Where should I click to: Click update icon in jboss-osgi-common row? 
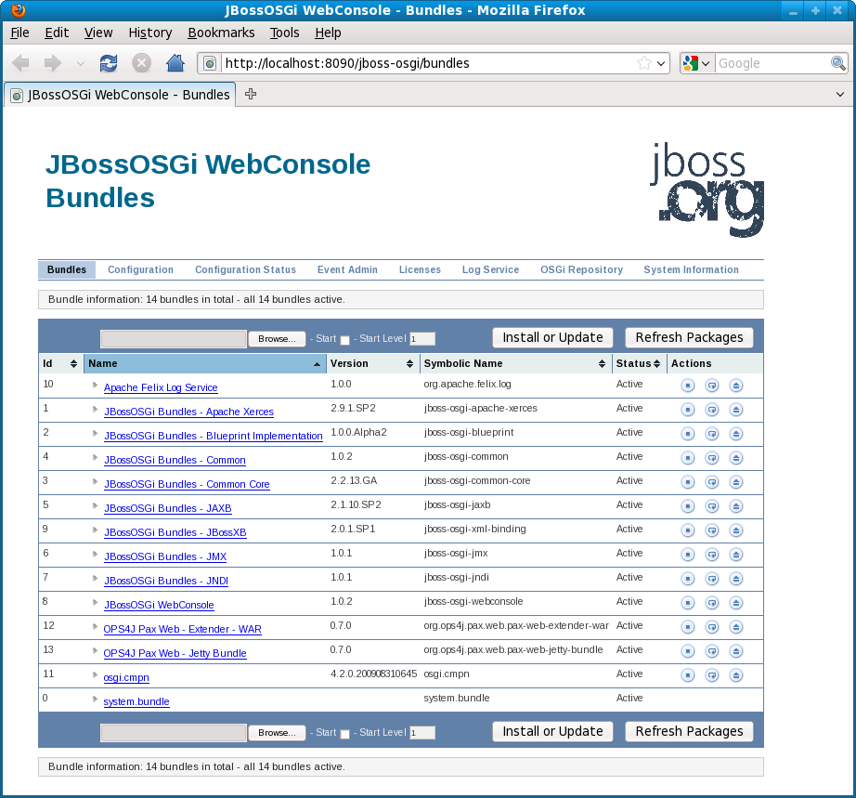click(x=712, y=458)
